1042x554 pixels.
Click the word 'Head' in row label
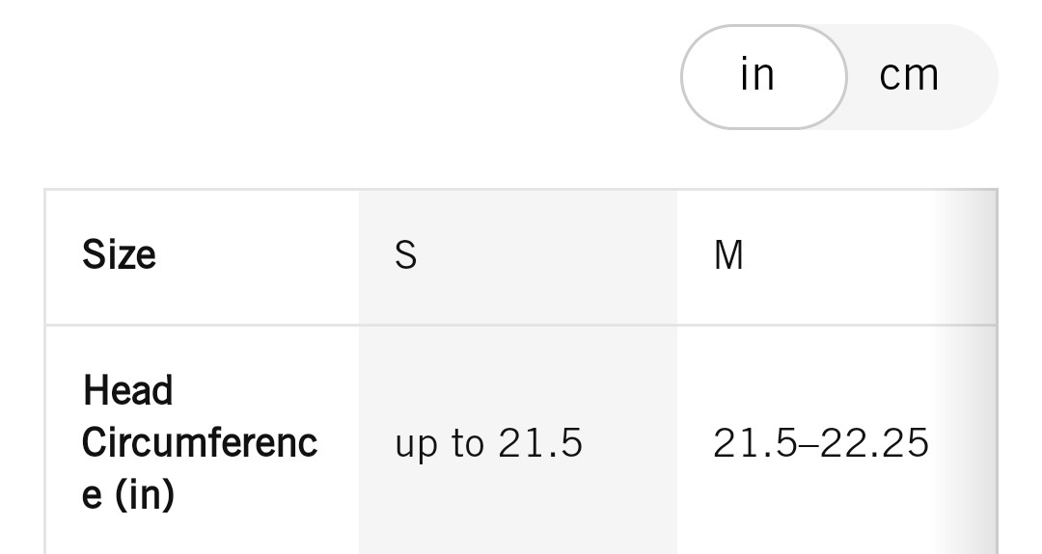coord(127,390)
